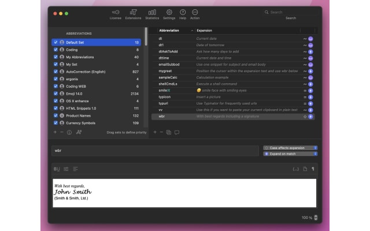Uncheck the Default Set checkbox
This screenshot has width=370, height=231.
[55, 42]
